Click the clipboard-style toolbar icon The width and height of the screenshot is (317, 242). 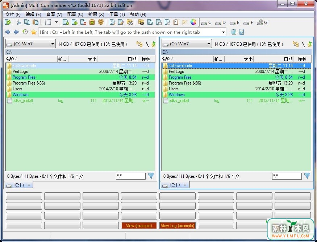176,22
